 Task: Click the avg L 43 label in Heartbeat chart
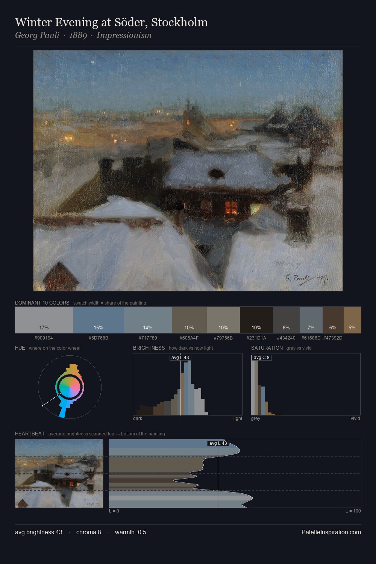click(x=218, y=443)
